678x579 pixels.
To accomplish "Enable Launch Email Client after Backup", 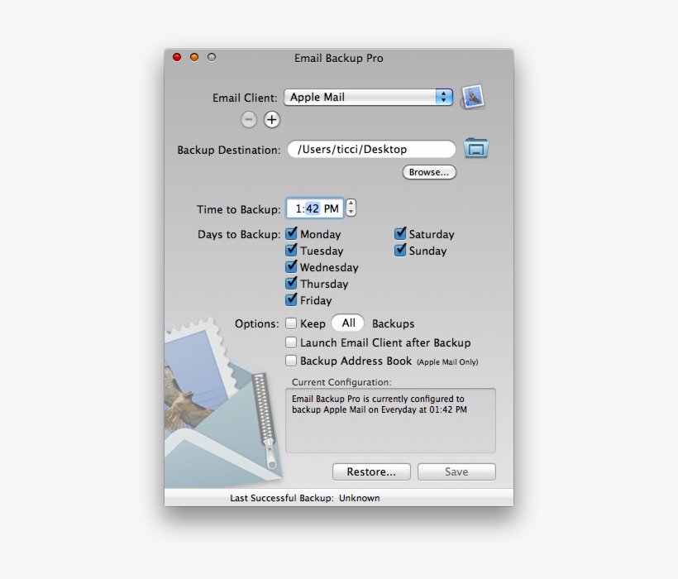I will coord(291,342).
